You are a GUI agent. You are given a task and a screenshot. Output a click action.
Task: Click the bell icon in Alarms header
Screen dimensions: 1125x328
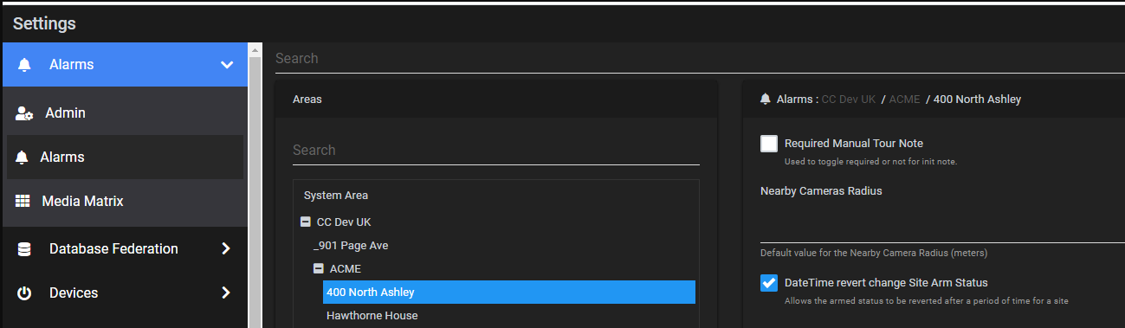tap(24, 65)
